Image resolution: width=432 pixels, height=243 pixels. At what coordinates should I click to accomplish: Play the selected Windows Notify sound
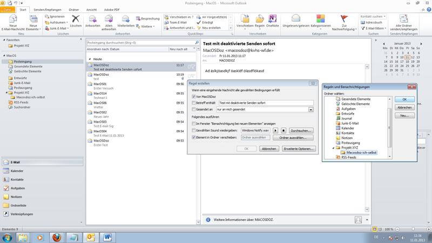coord(275,131)
